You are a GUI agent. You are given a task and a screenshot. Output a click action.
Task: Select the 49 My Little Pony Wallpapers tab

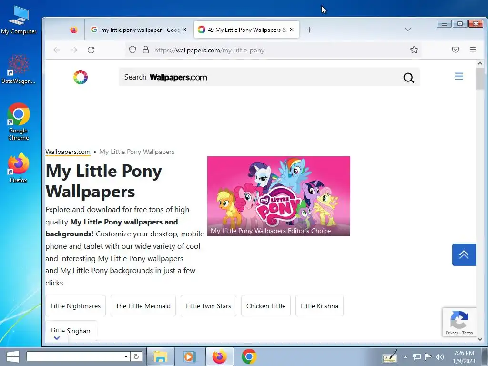coord(246,30)
